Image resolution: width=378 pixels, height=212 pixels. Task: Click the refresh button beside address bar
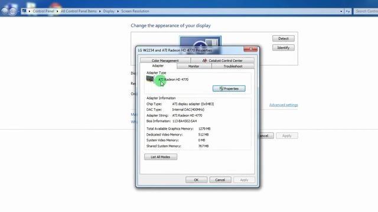348,11
